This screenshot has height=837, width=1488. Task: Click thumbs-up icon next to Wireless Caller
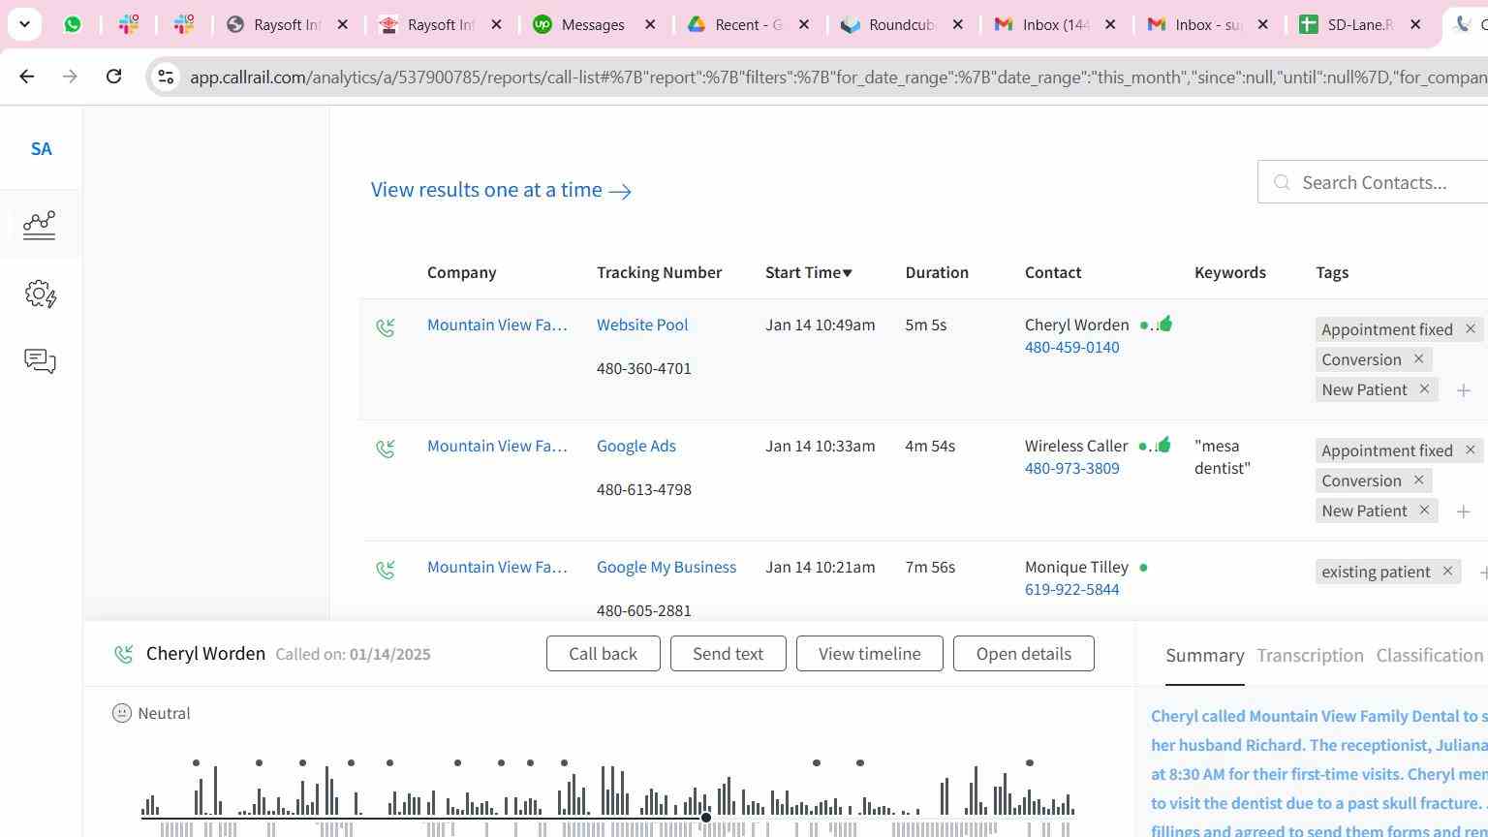point(1164,445)
